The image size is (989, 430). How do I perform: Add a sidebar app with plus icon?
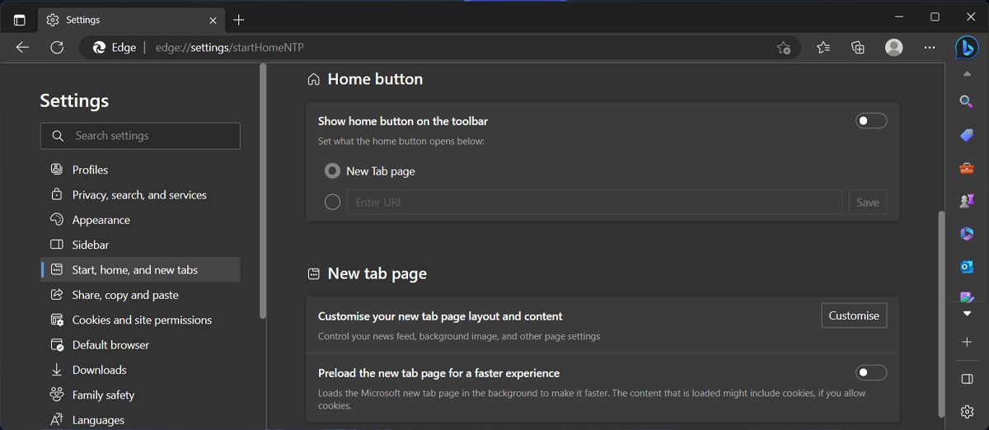967,342
